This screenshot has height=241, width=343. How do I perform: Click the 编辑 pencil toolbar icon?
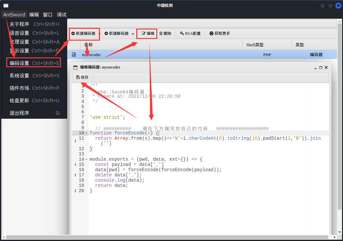pos(143,33)
